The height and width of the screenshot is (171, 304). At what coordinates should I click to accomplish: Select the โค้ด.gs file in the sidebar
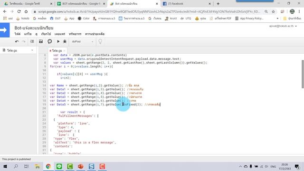coord(12,50)
